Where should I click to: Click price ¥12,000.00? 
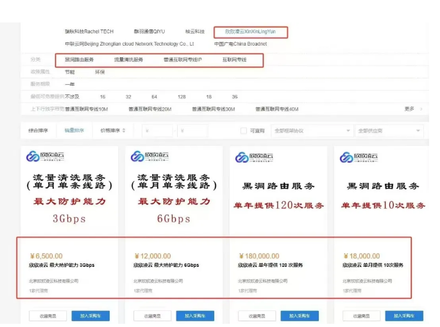click(x=153, y=256)
